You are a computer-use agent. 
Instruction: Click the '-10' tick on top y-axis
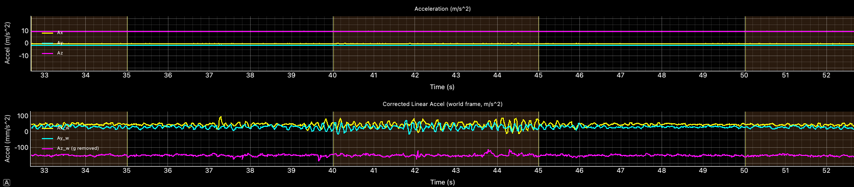click(23, 56)
